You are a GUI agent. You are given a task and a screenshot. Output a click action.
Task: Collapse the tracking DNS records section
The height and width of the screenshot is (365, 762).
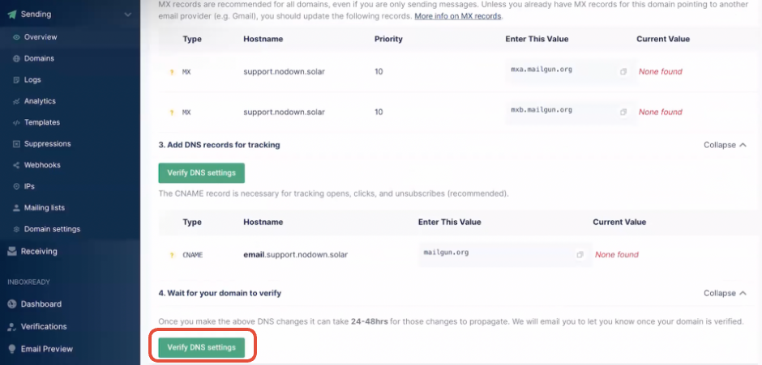[725, 145]
